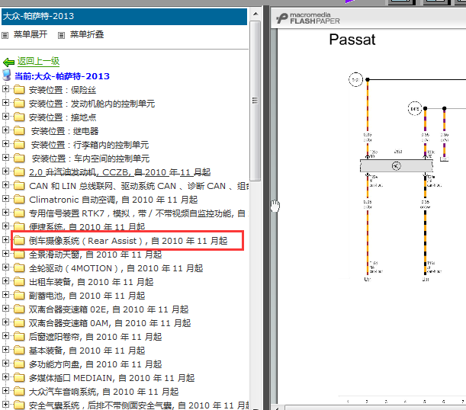
Task: Open 双离合器变速箱 0AM entry
Action: pos(110,323)
